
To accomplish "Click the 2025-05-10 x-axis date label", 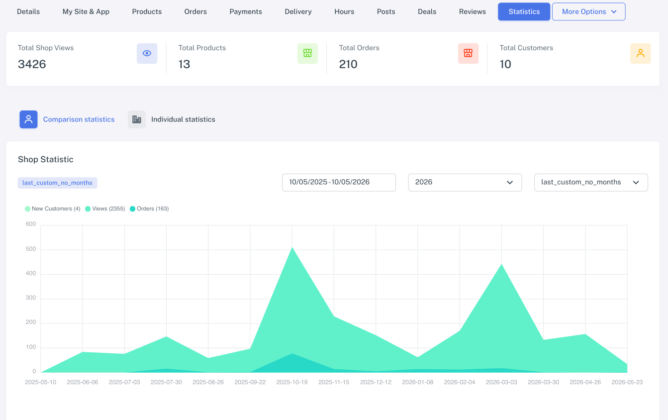I will (x=41, y=382).
